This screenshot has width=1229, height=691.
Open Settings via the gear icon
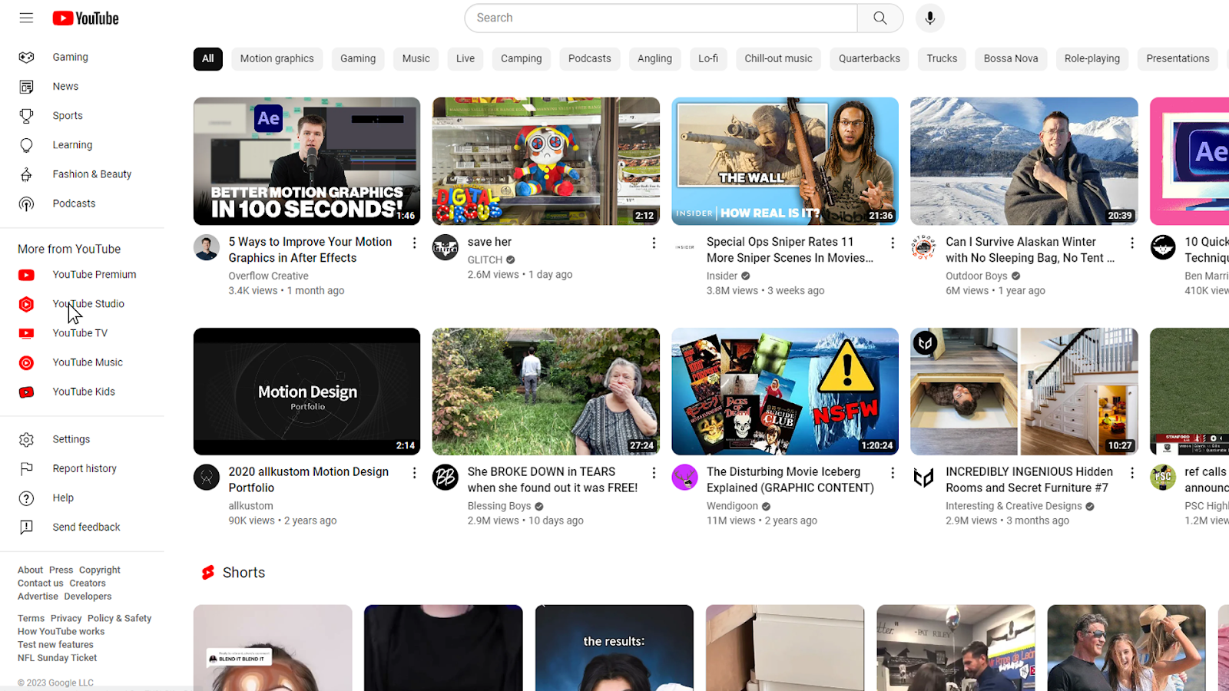point(71,438)
